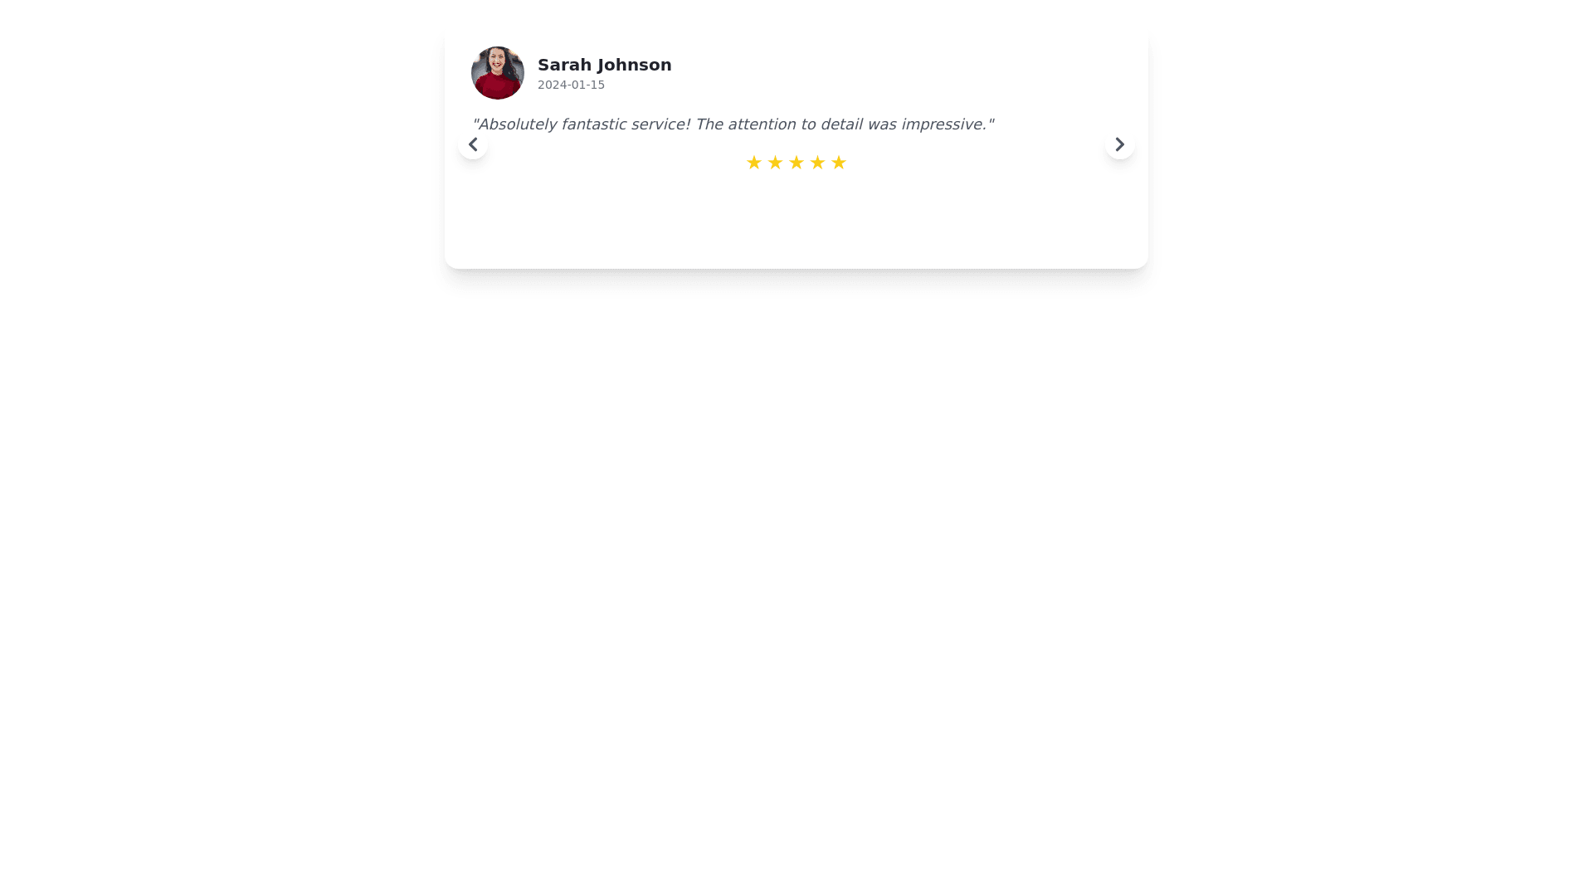Viewport: 1593px width, 896px height.
Task: Click the year "2024" in the date
Action: [x=551, y=85]
